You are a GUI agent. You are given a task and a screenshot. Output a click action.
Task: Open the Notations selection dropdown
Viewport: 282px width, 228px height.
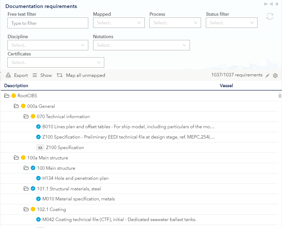click(x=141, y=45)
